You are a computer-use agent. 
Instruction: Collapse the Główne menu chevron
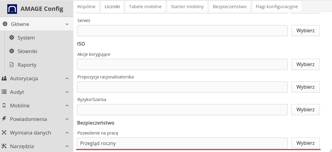coord(67,24)
